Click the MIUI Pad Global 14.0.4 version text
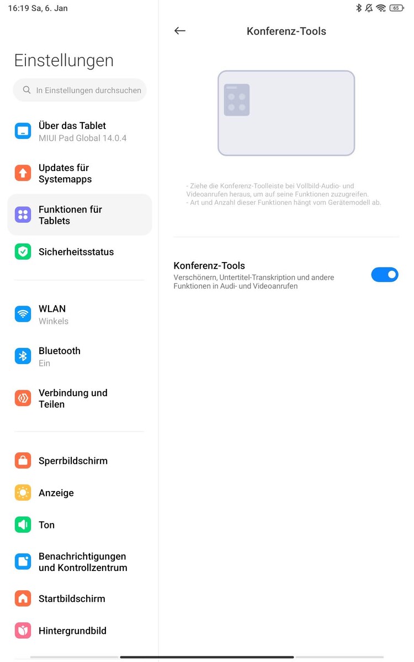The width and height of the screenshot is (414, 662). point(82,138)
